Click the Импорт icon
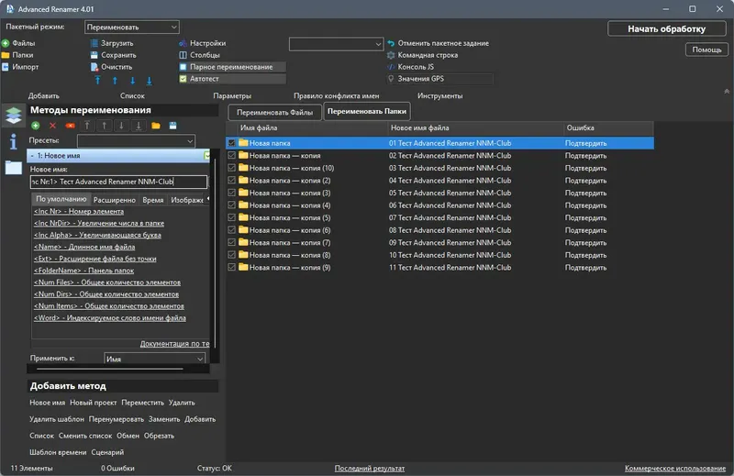 (x=6, y=67)
